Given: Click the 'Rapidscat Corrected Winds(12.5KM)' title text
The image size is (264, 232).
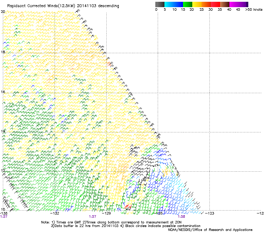Looking at the screenshot, I should tap(41, 6).
